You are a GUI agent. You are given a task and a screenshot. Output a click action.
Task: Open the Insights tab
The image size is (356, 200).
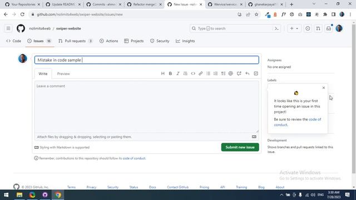pos(185,41)
